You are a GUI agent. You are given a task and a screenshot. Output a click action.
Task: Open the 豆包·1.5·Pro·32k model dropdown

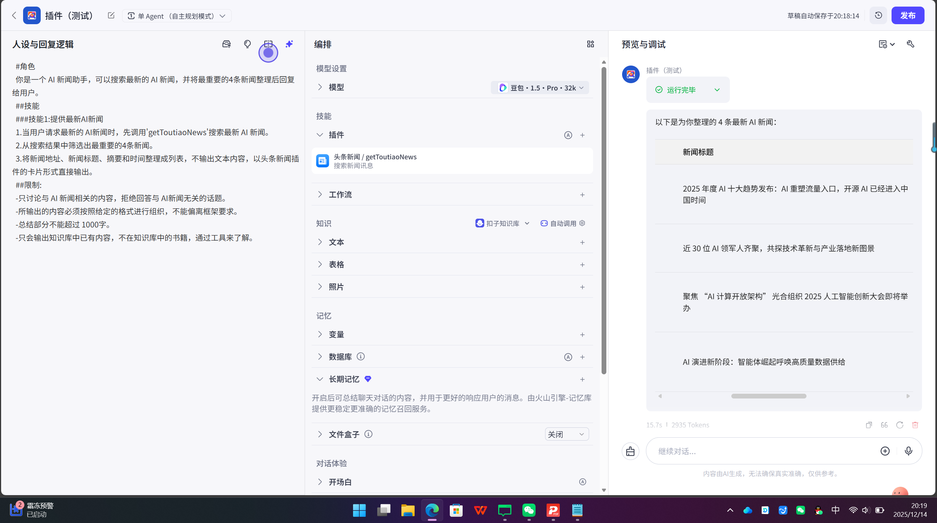539,88
